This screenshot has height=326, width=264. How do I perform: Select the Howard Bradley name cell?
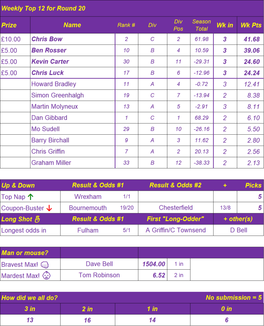coord(73,84)
